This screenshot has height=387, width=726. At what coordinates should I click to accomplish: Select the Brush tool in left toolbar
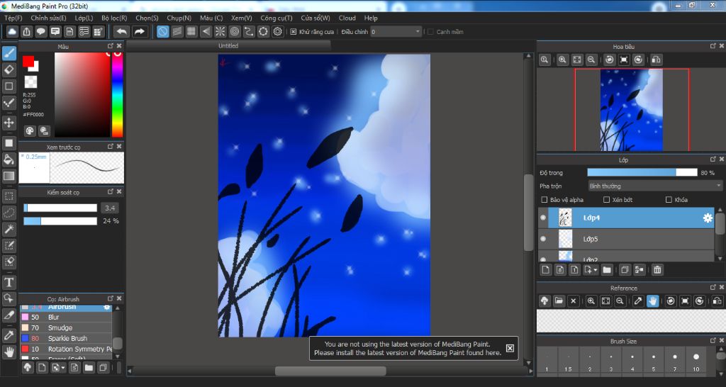point(9,53)
